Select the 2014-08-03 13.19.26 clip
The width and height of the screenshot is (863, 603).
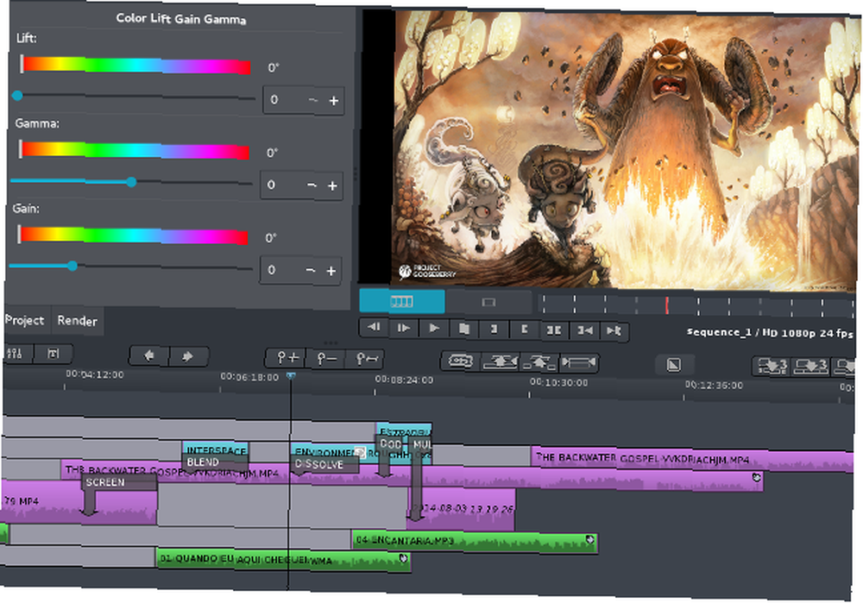point(461,510)
